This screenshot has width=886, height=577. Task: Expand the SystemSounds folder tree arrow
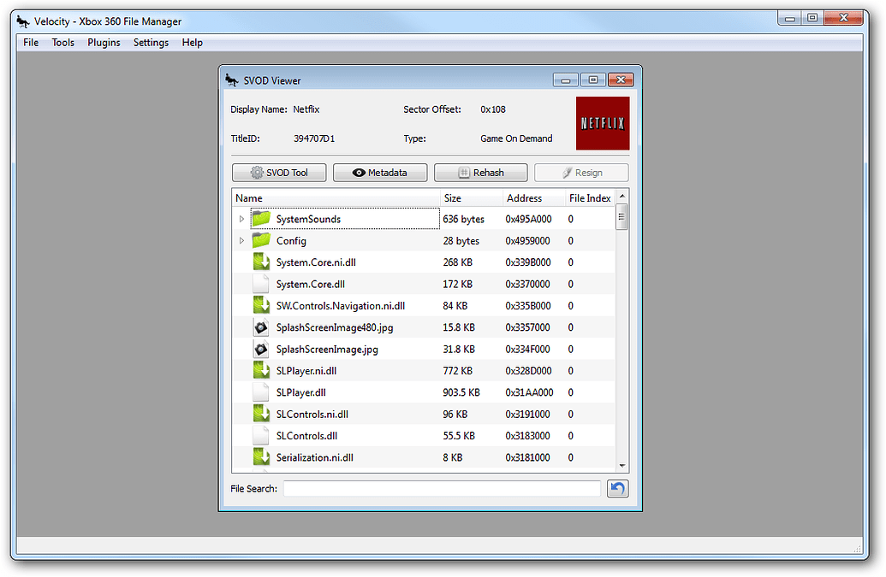click(x=242, y=219)
